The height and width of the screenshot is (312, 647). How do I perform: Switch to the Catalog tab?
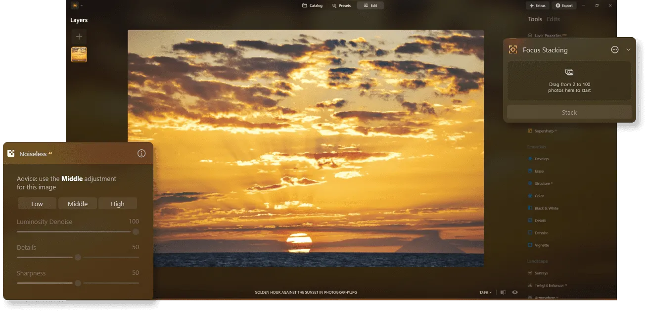point(312,5)
